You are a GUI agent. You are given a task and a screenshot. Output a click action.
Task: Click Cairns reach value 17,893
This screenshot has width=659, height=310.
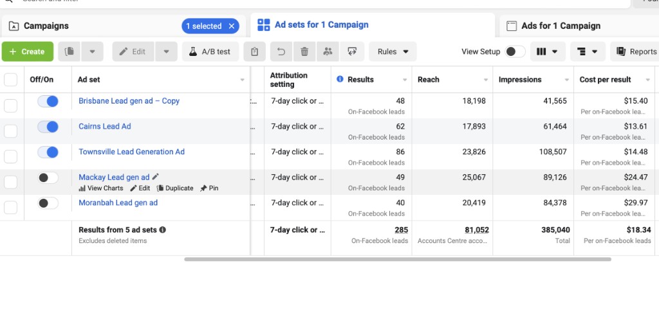click(x=474, y=126)
